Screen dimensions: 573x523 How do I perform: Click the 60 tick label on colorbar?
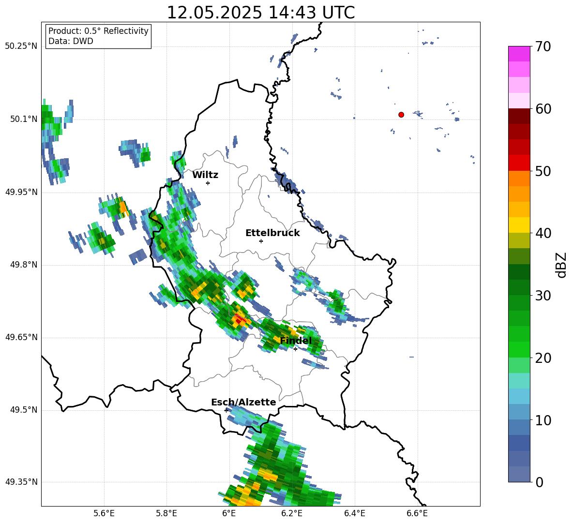coord(543,109)
